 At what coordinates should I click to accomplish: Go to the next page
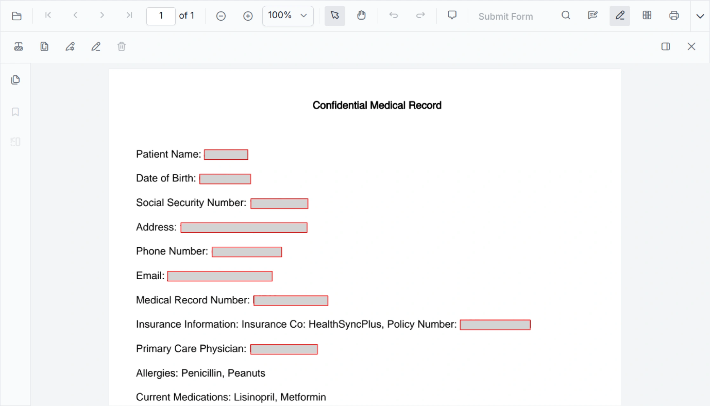102,15
